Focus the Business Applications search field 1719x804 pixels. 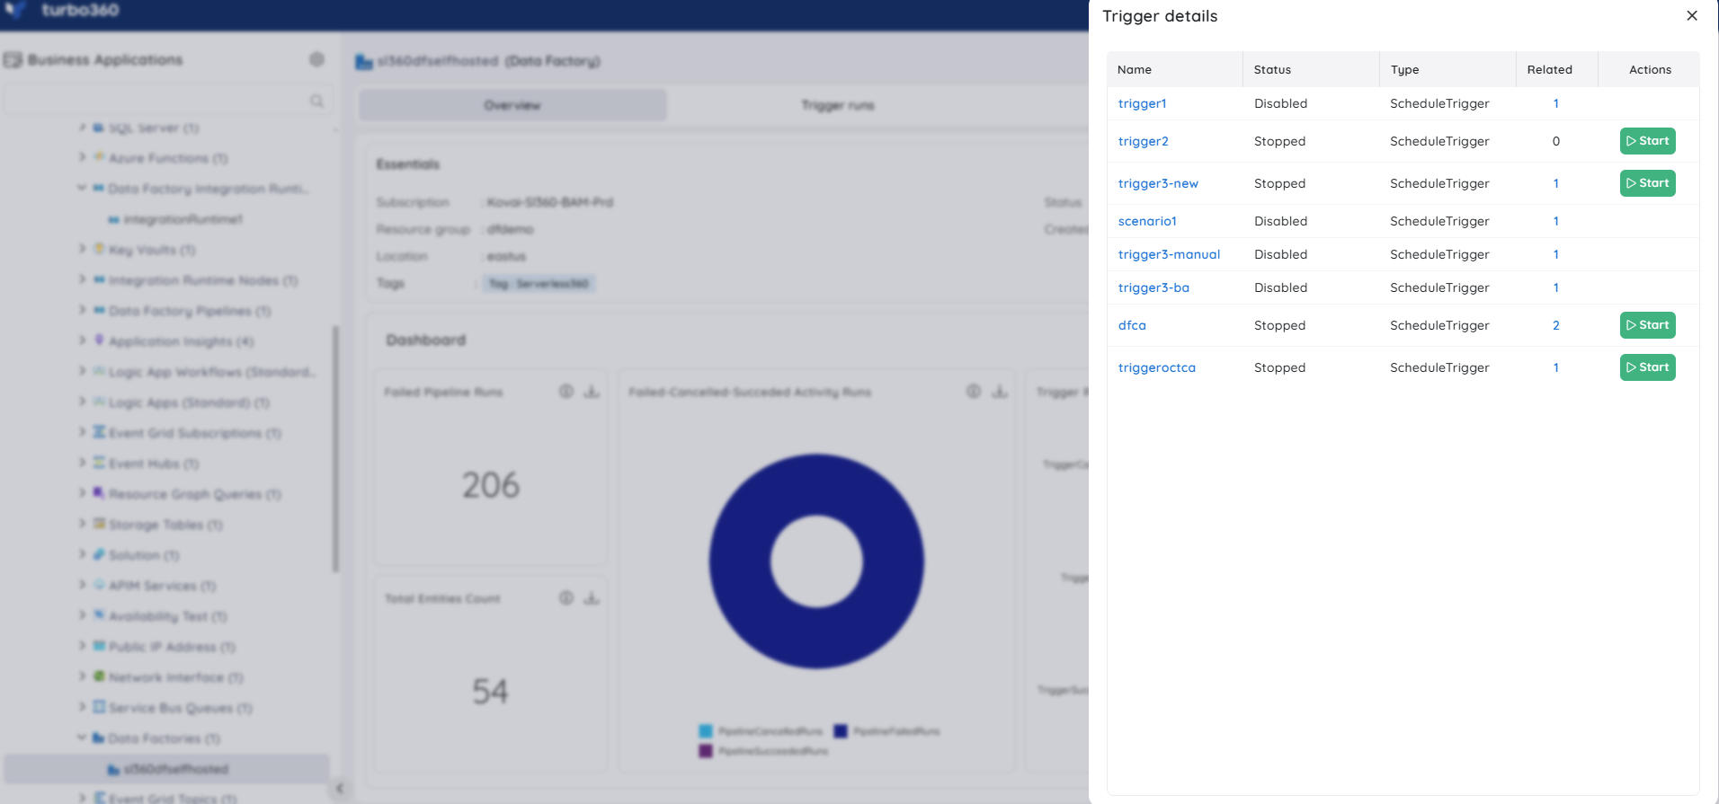point(167,101)
